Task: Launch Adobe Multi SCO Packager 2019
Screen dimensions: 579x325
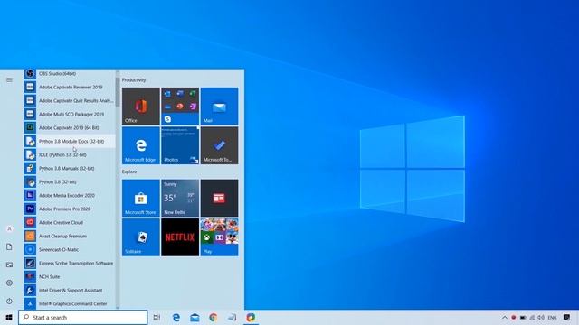Action: (70, 115)
